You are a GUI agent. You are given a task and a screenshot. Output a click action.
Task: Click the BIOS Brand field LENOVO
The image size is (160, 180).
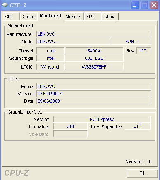click(x=94, y=86)
